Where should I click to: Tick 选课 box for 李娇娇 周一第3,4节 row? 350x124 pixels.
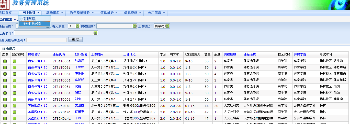click(x=5, y=67)
